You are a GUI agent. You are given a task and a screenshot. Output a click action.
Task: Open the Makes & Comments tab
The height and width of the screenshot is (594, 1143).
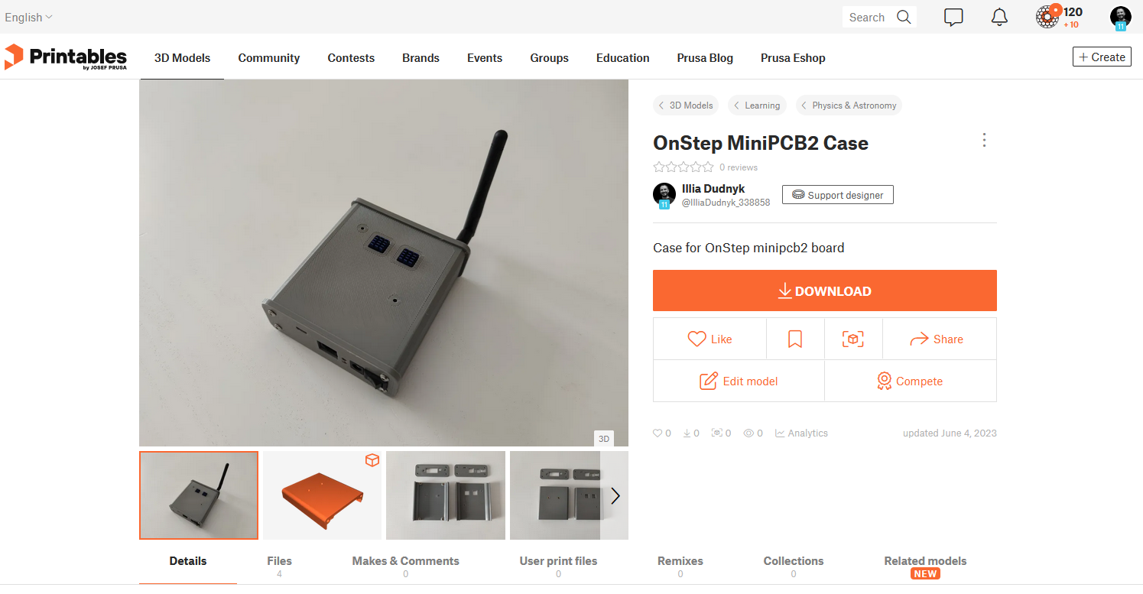[x=405, y=566]
